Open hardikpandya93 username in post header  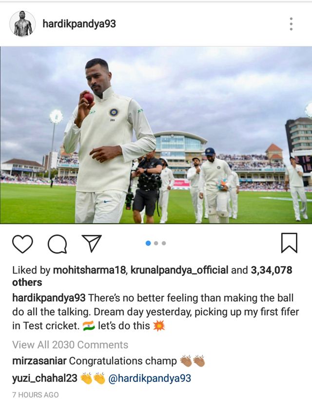79,24
